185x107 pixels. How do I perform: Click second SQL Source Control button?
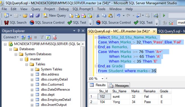coord(113,22)
